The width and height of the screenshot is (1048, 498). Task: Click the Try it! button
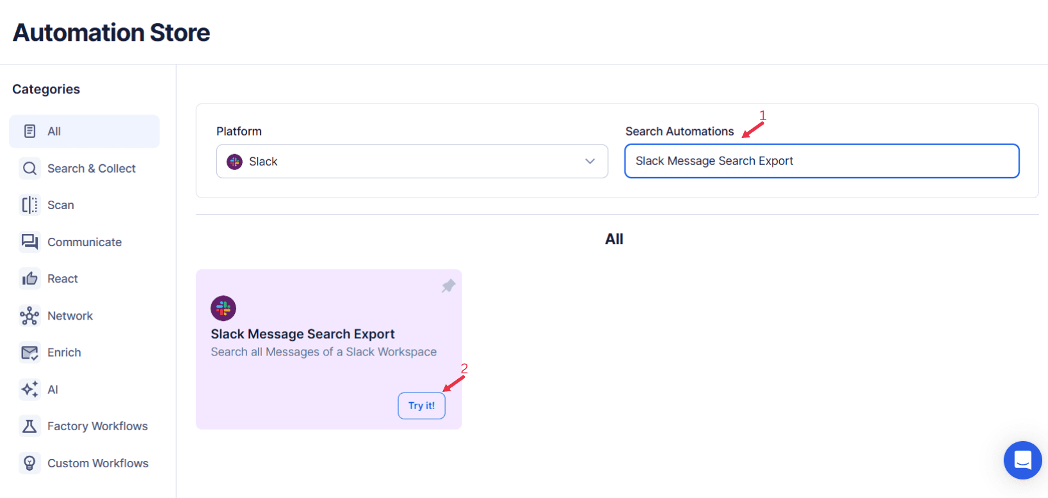click(421, 405)
